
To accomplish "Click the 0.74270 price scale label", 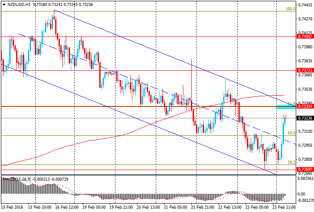I will 306,19.
